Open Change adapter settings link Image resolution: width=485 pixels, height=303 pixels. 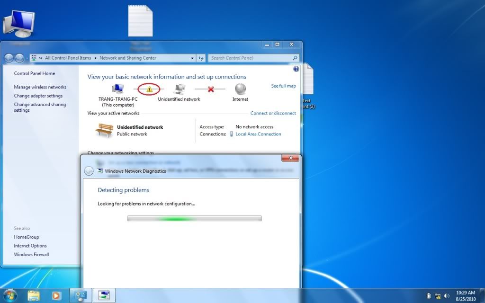(x=38, y=96)
